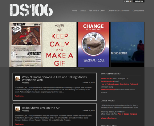The width and height of the screenshot is (154, 126).
Task: Click October 22 date on Radio Shows LIVE post
Action: point(89,111)
